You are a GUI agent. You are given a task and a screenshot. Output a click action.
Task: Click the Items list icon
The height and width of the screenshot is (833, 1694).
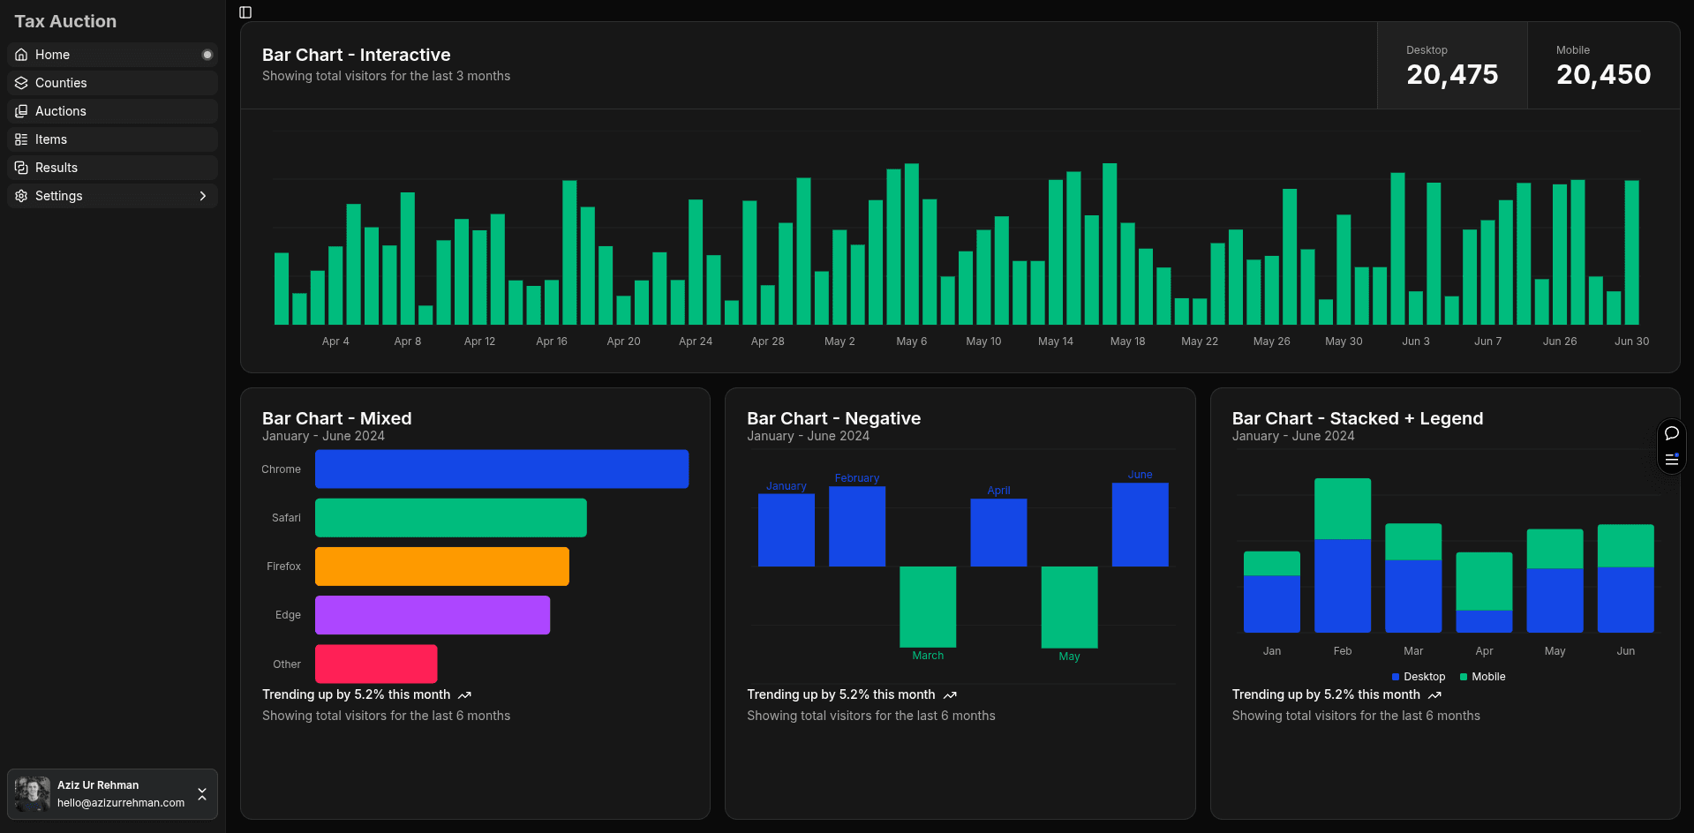click(x=21, y=139)
